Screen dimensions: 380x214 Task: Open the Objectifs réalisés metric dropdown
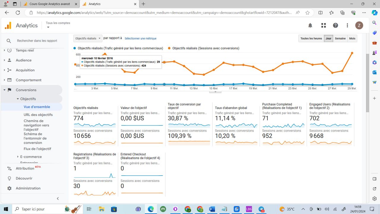[88, 38]
